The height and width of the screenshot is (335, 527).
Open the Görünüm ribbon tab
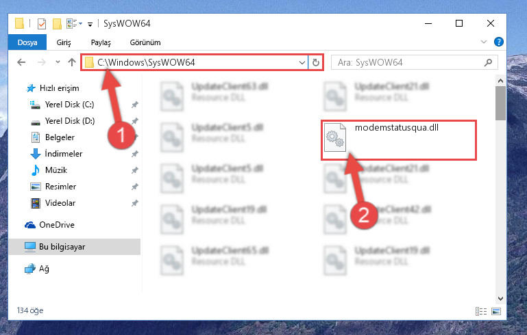coord(145,42)
